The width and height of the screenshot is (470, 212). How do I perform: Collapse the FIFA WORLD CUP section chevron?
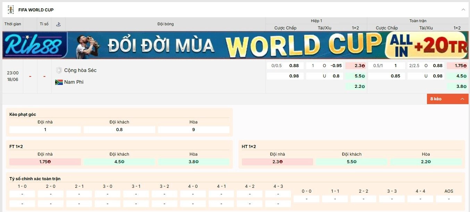tap(463, 10)
